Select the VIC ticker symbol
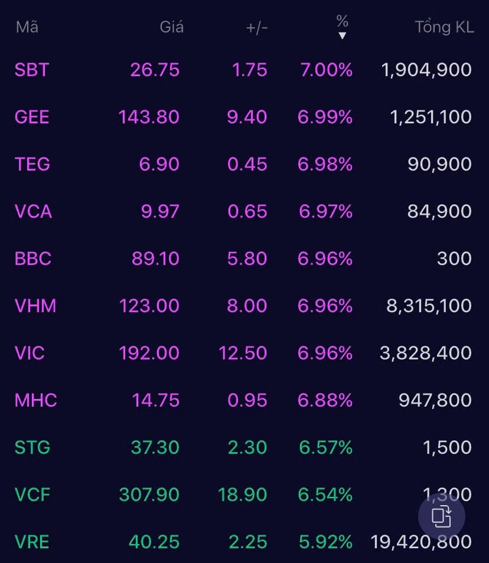 (30, 353)
